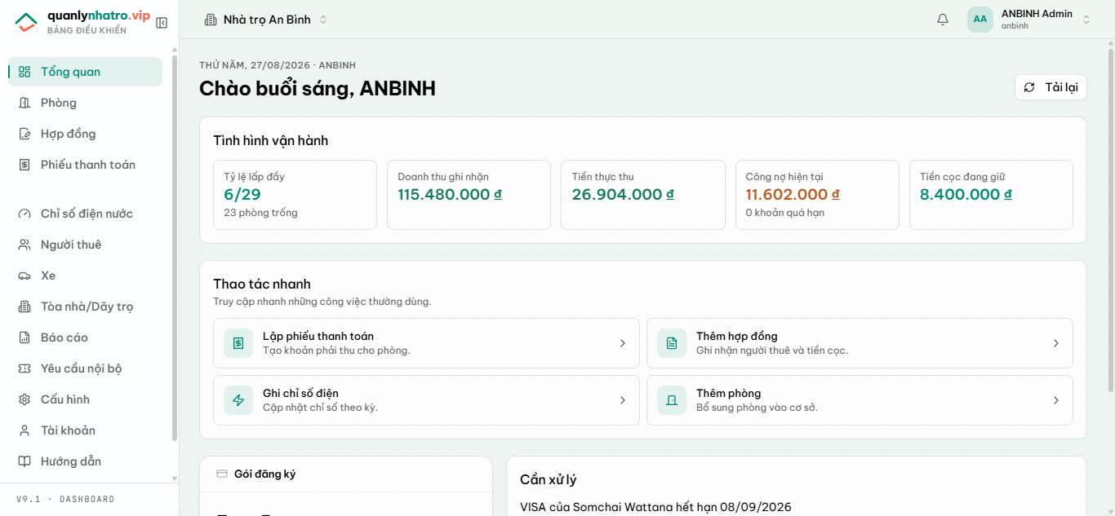
Task: Click the chevron on Ghi chỉ số điện
Action: tap(623, 400)
